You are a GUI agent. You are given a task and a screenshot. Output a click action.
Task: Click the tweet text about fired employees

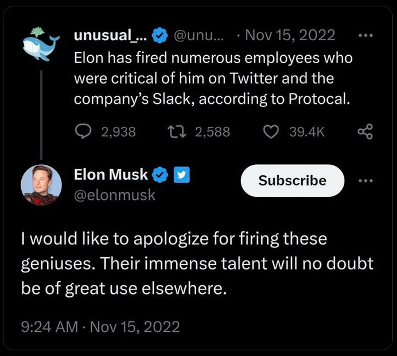[212, 78]
